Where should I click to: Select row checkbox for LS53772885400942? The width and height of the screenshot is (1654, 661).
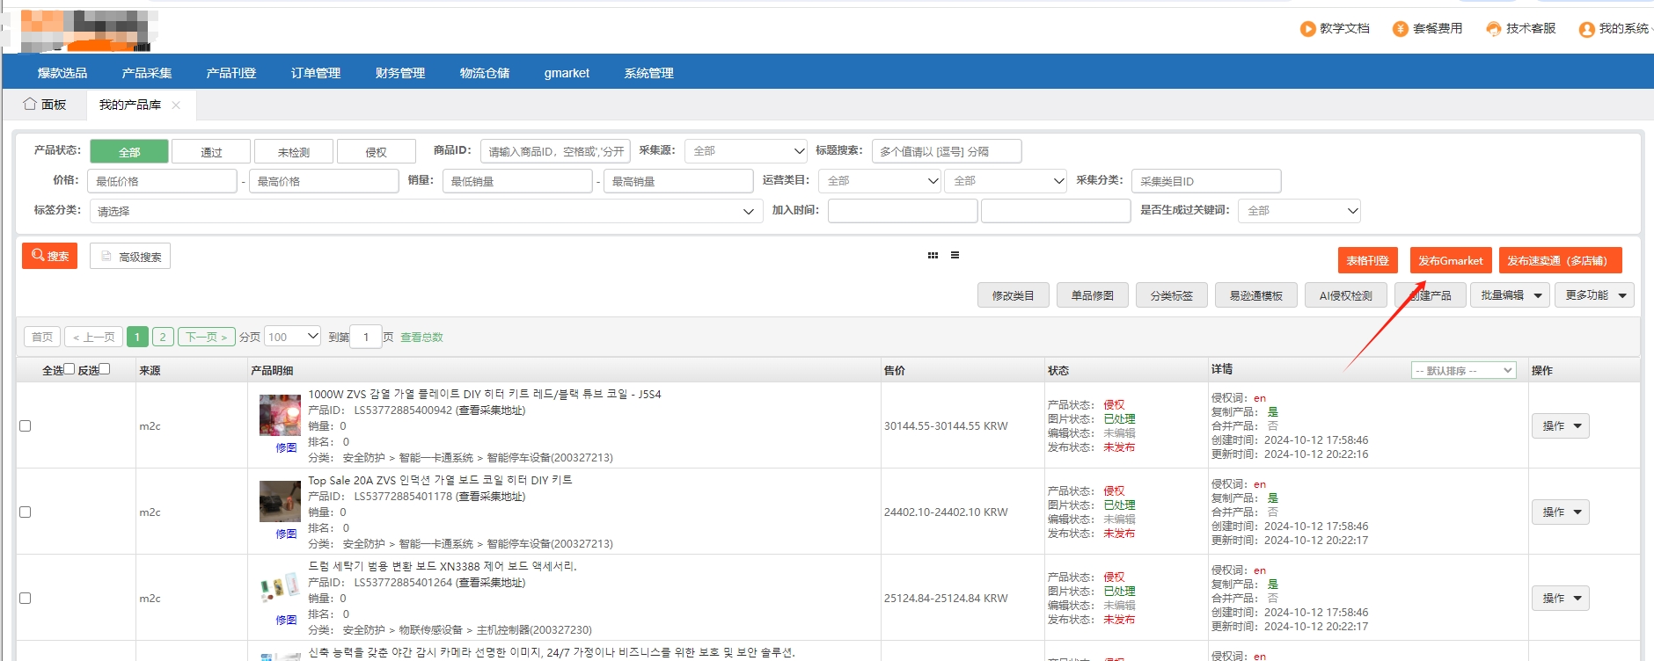coord(26,425)
